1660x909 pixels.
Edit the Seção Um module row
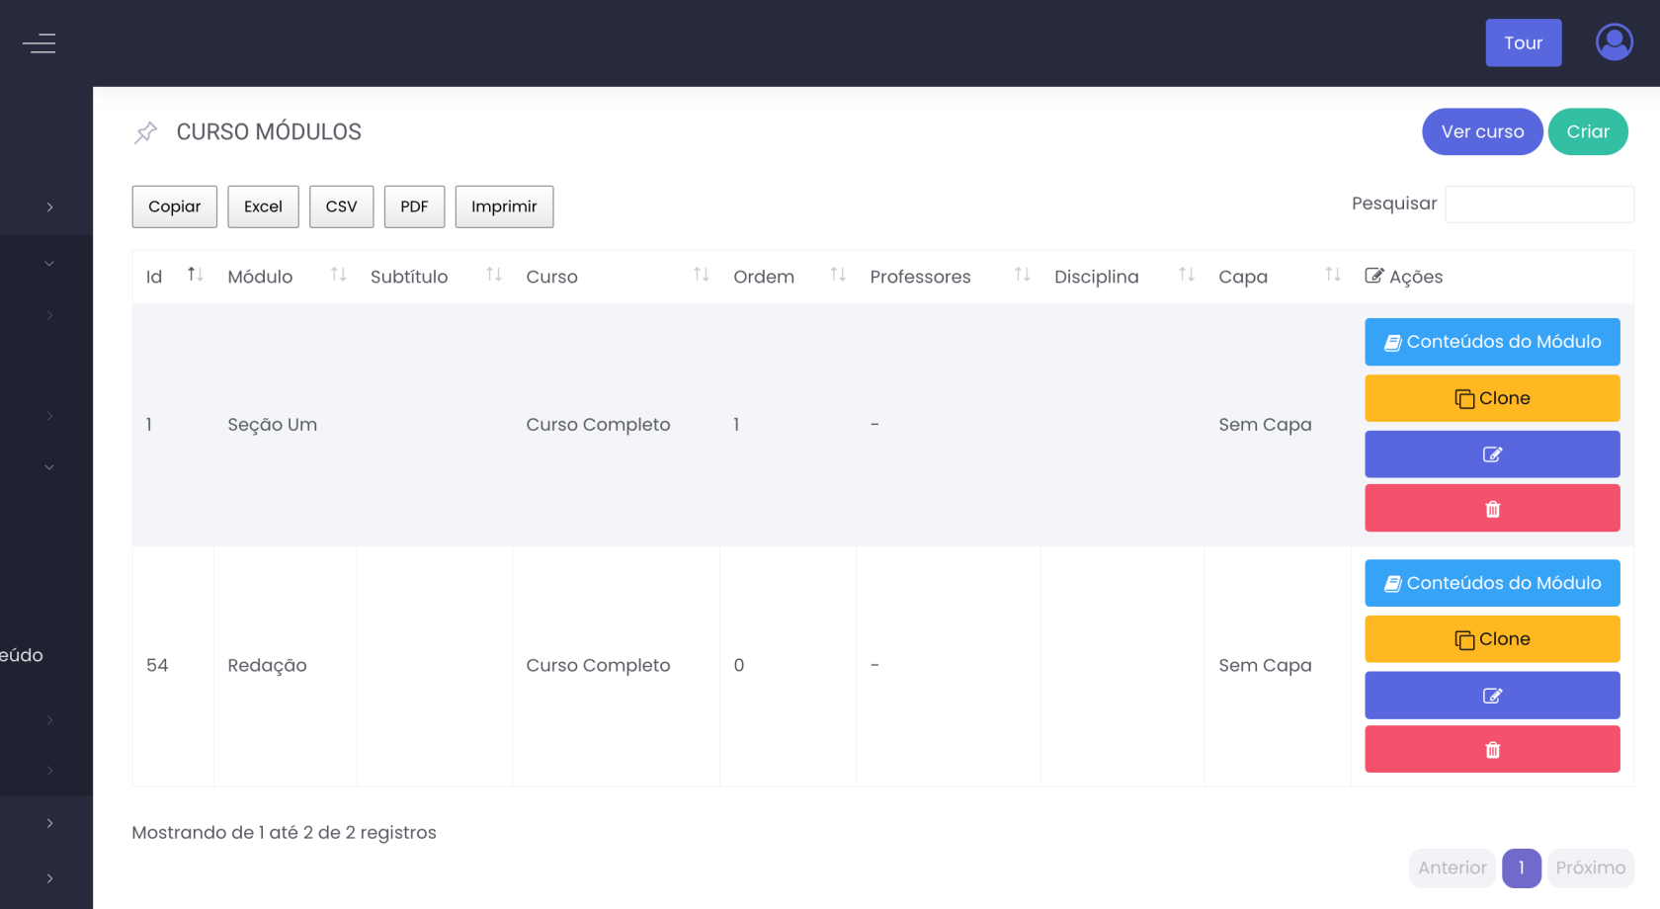point(1492,454)
